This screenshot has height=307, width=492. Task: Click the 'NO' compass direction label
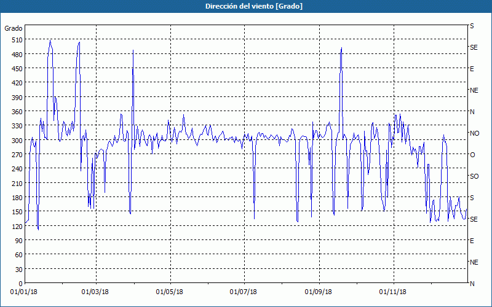point(474,133)
